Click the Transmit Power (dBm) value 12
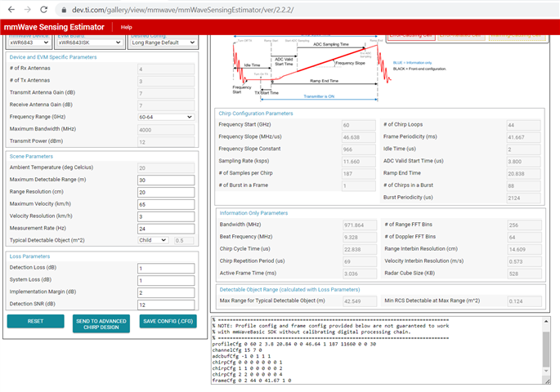560x392 pixels. (x=166, y=142)
